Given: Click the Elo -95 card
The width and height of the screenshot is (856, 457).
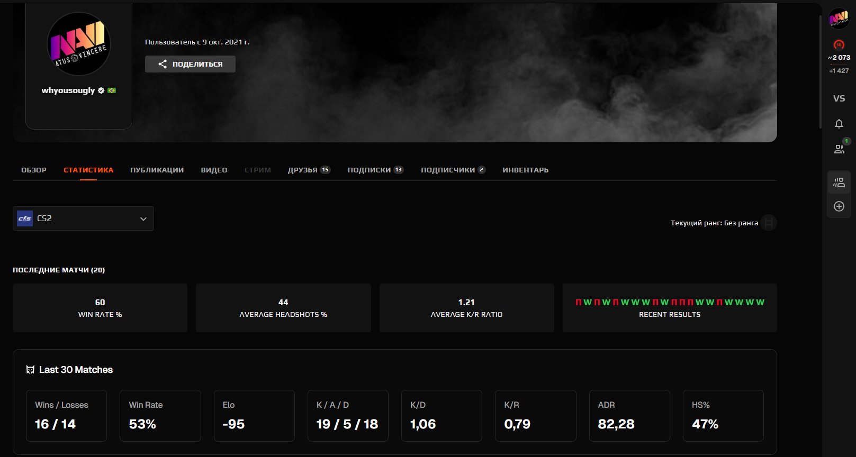Looking at the screenshot, I should coord(254,416).
